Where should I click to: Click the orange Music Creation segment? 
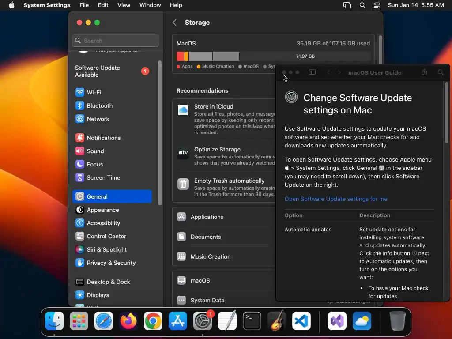pos(186,56)
